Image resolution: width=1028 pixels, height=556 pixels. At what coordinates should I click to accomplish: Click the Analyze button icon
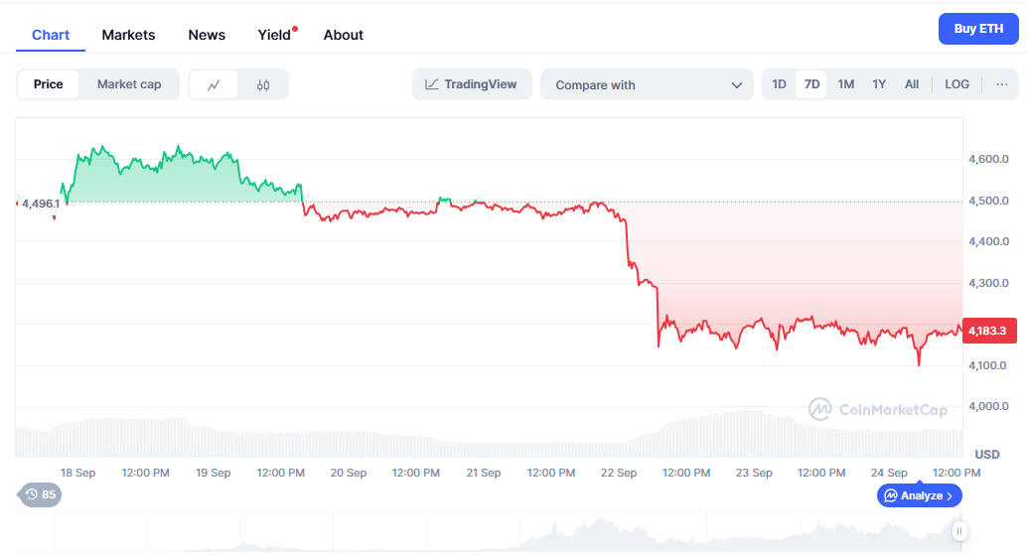pyautogui.click(x=891, y=495)
